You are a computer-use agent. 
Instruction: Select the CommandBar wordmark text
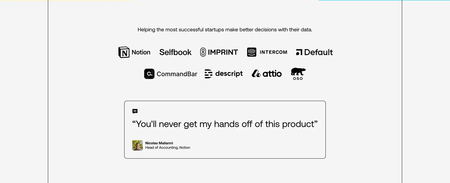[177, 74]
